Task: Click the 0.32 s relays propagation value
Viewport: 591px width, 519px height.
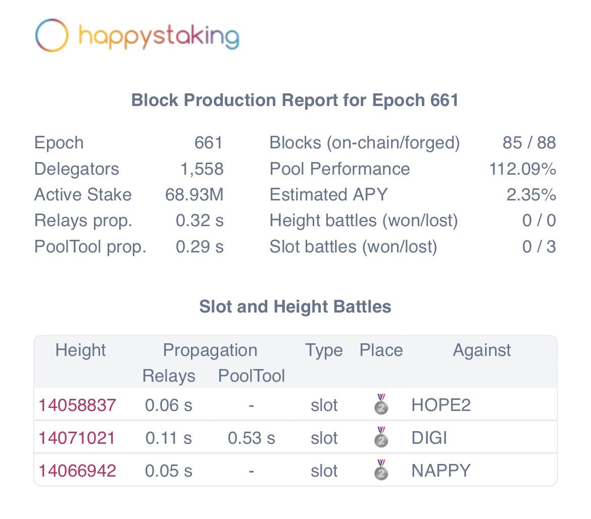Action: (x=200, y=220)
